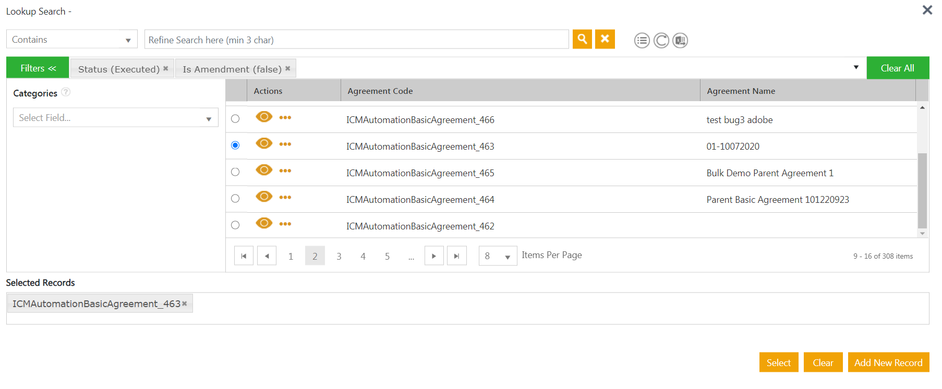View agreement 466 using the eye icon

coord(264,117)
